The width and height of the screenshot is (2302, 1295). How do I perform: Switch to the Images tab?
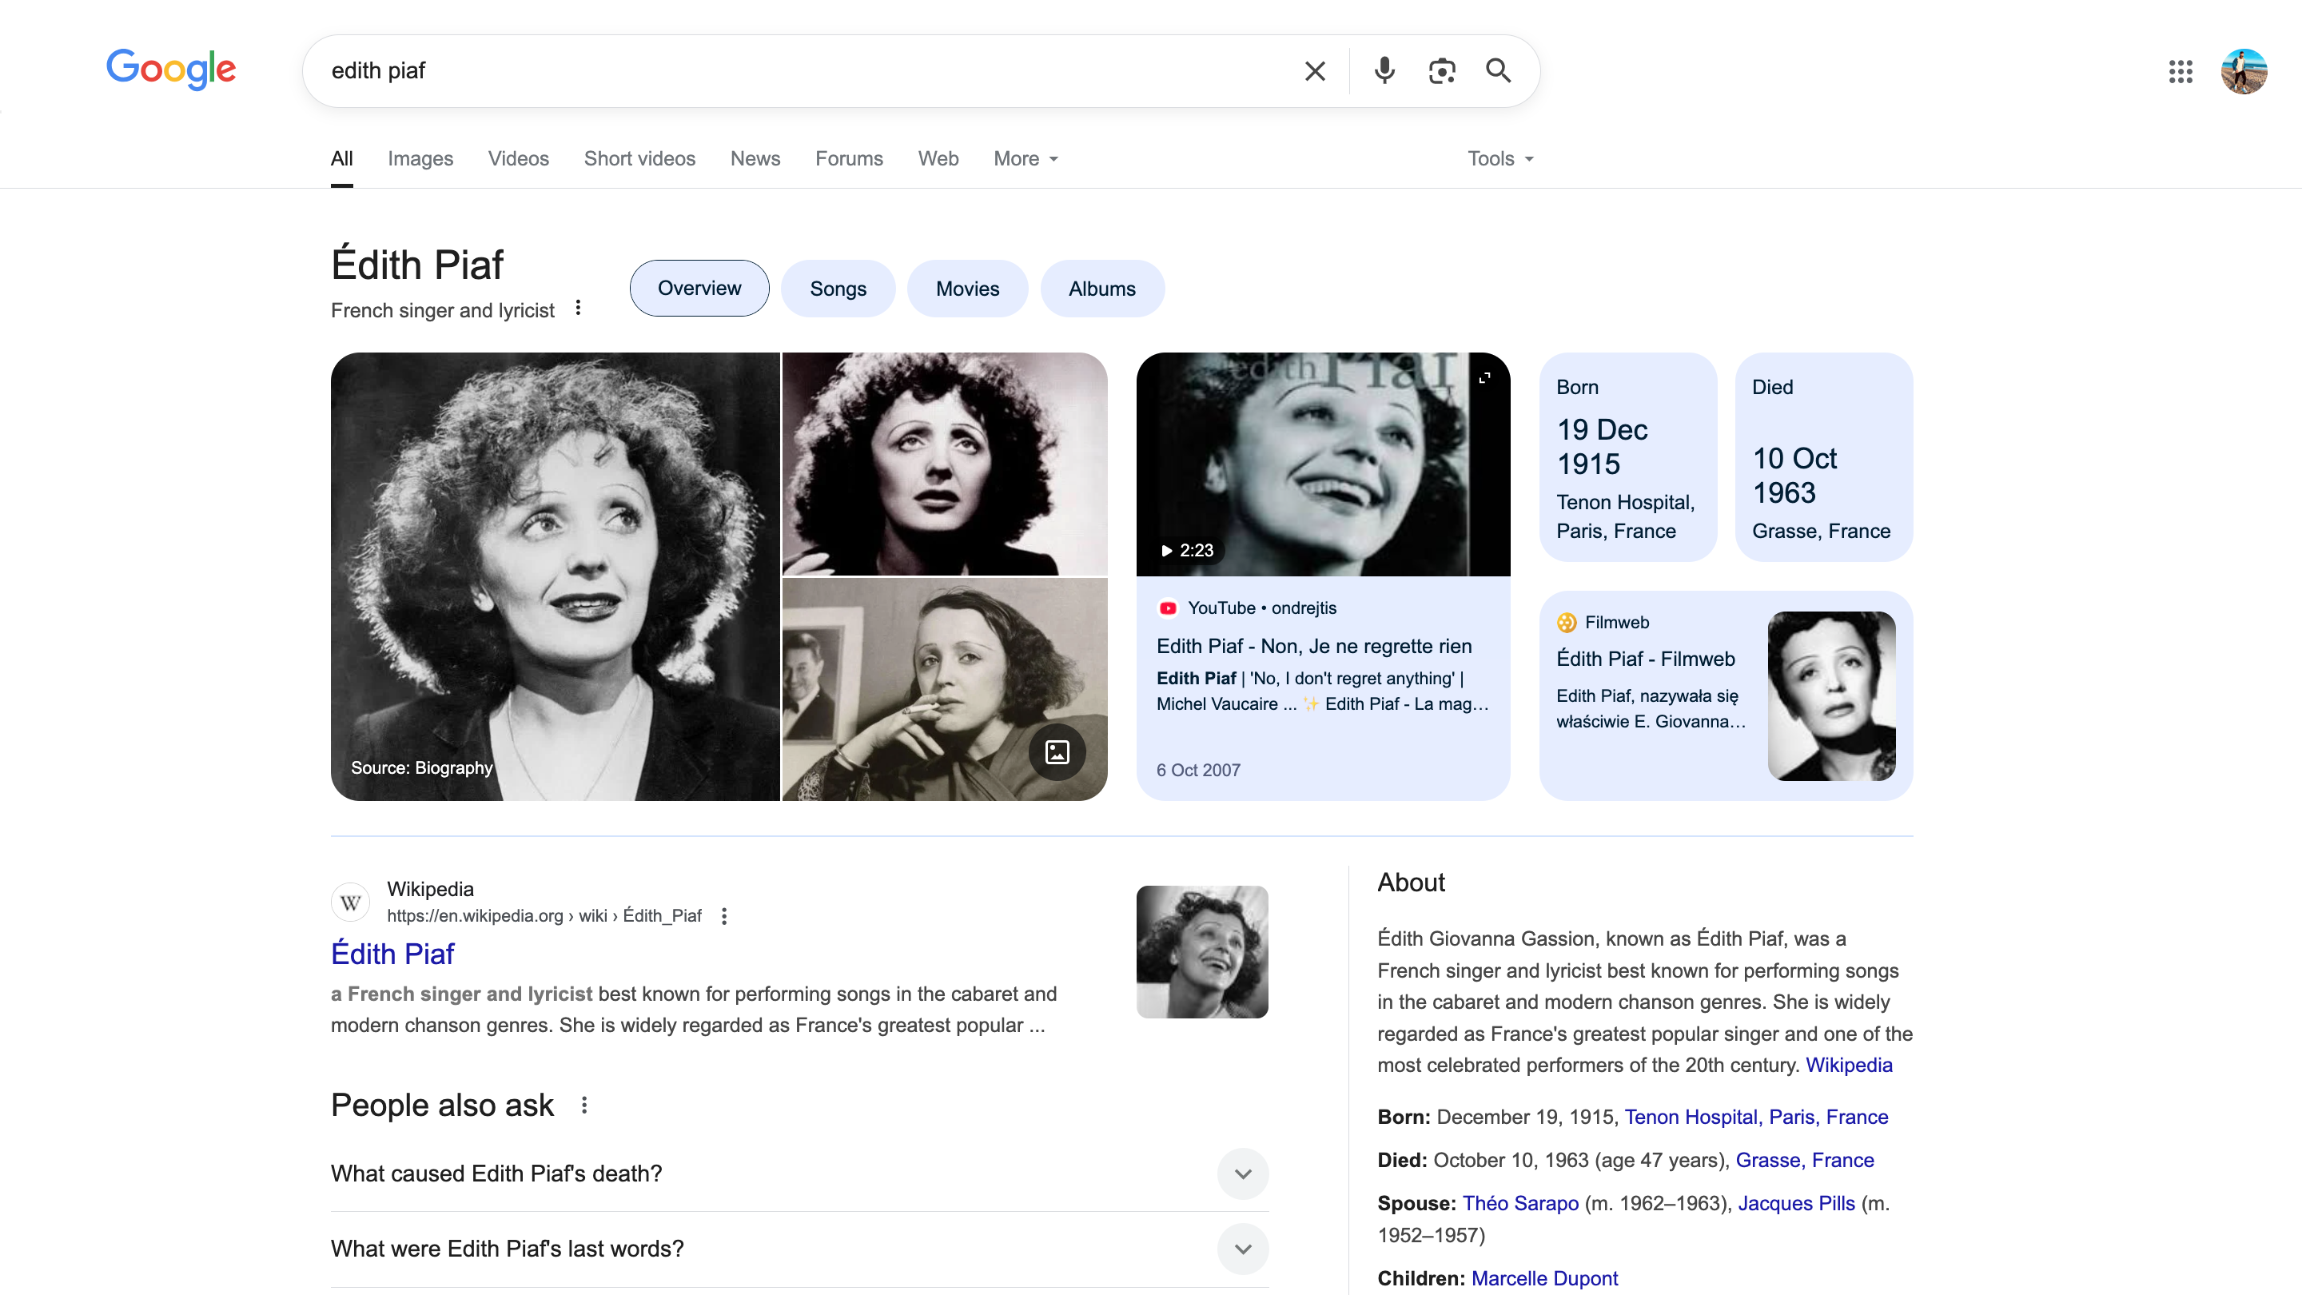pyautogui.click(x=420, y=159)
